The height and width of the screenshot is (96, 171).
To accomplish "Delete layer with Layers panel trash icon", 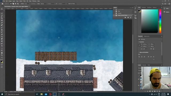I will [160, 91].
